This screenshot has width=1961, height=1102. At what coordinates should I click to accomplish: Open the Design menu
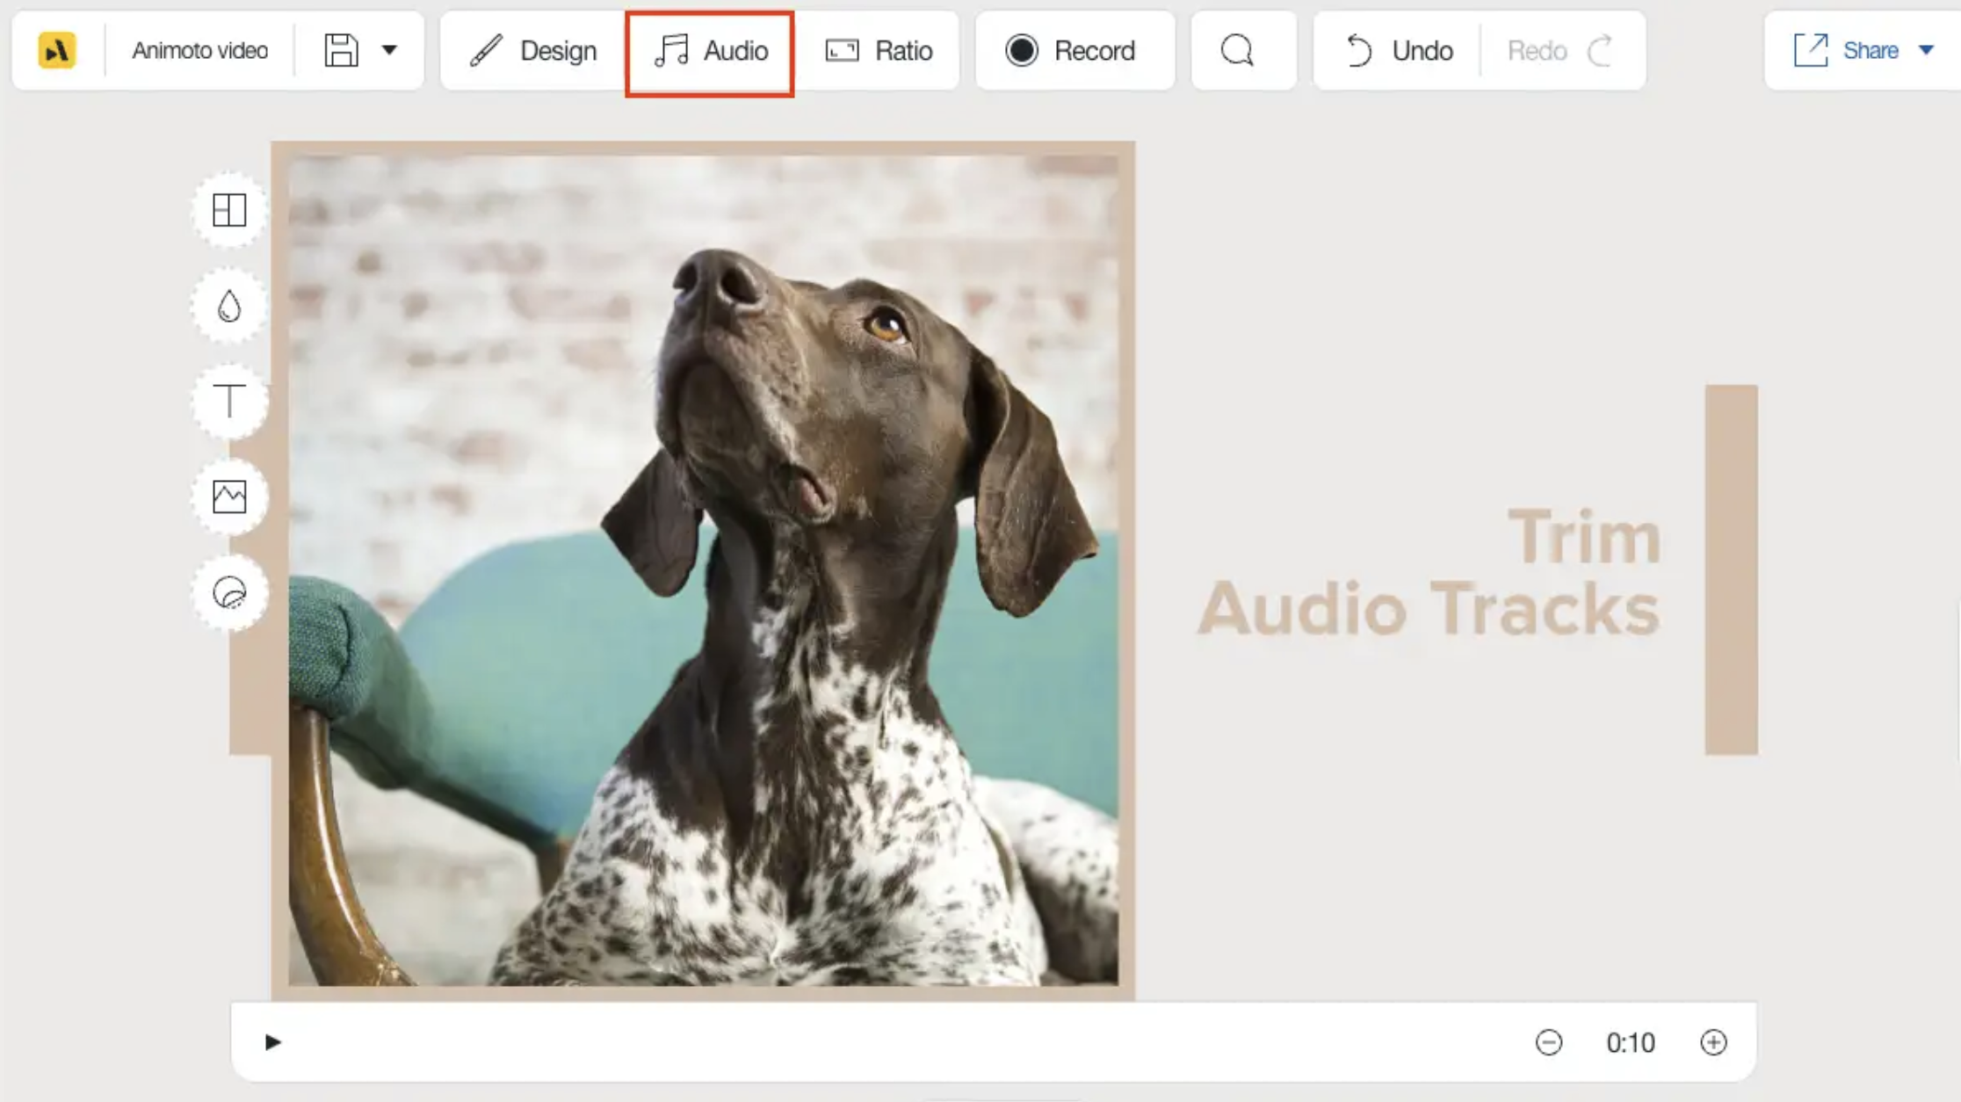pos(533,51)
